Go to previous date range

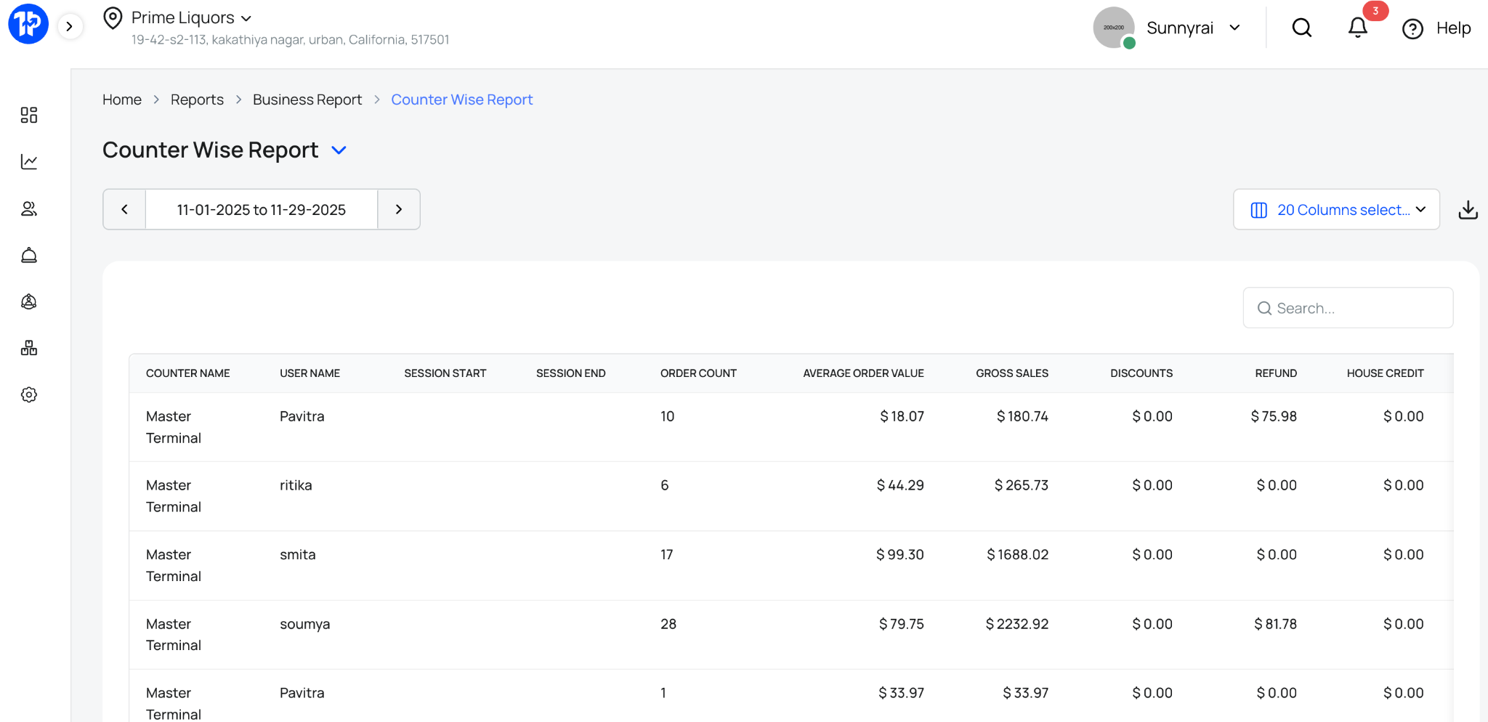click(124, 209)
